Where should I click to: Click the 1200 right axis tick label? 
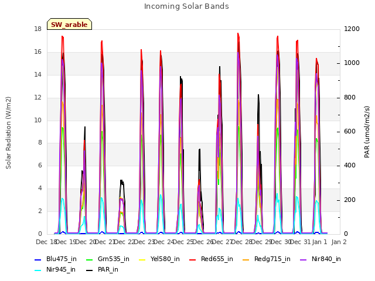(352, 29)
